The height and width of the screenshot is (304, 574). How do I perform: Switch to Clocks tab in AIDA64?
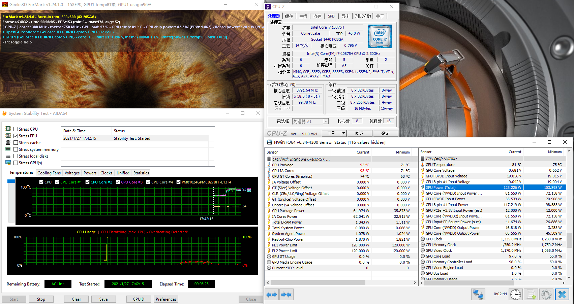point(107,173)
